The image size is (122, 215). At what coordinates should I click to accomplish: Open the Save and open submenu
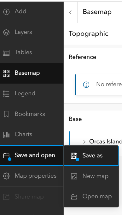click(32, 155)
